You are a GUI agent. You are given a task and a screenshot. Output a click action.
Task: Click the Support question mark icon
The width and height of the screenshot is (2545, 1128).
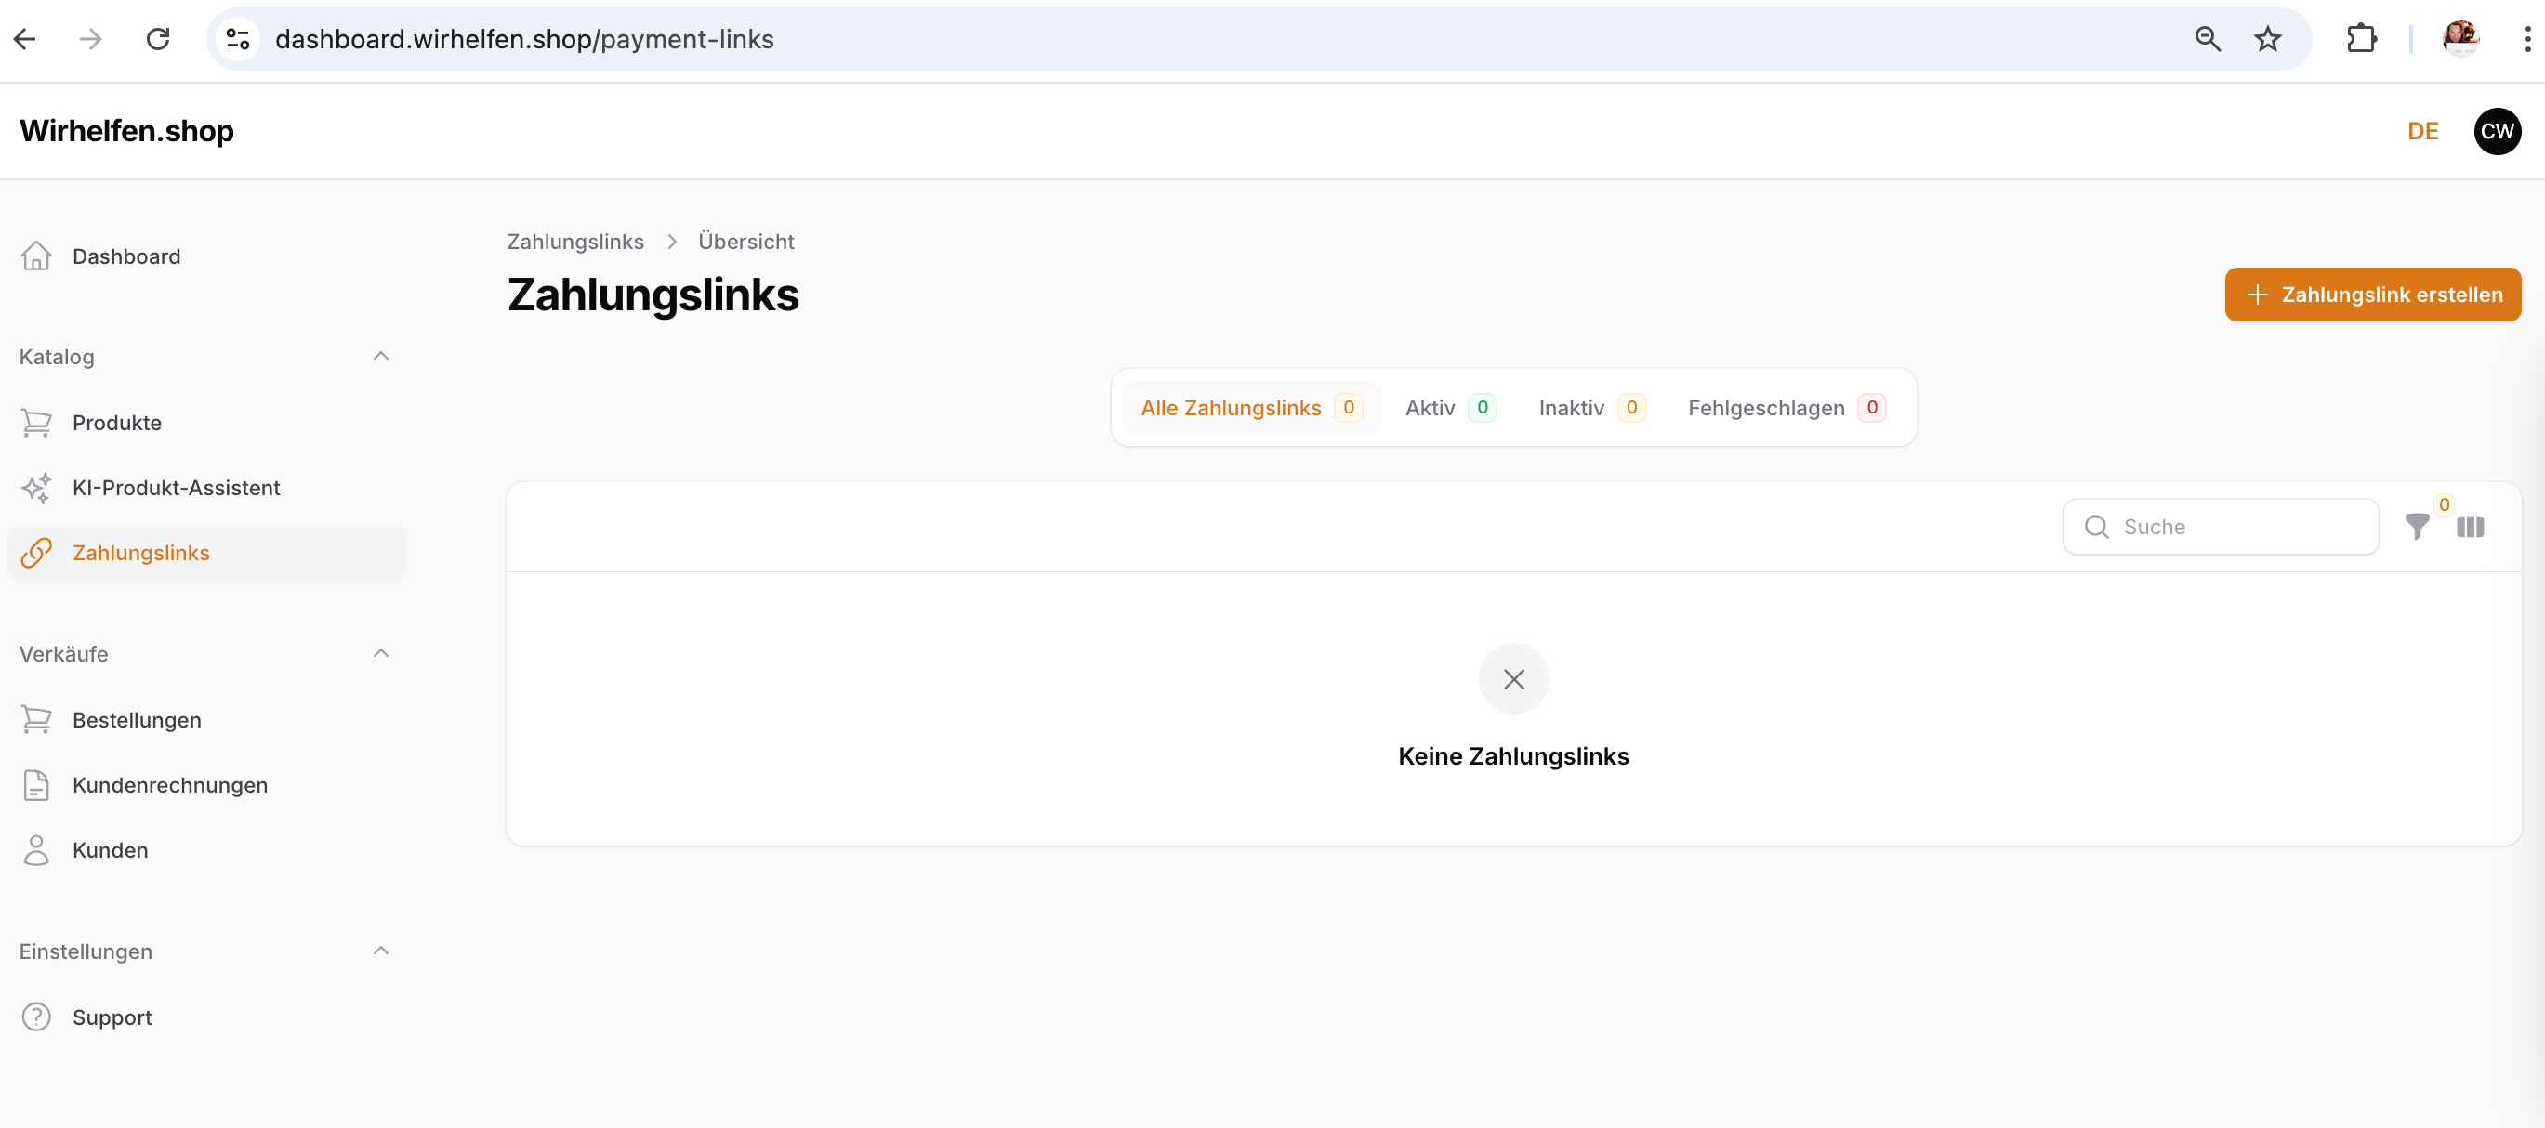click(x=36, y=1017)
